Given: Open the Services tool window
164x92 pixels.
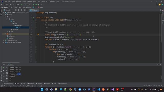Looking at the screenshot, I should tap(47, 84).
